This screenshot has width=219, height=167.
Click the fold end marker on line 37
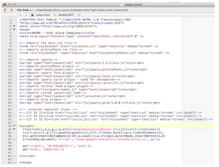pos(14,139)
